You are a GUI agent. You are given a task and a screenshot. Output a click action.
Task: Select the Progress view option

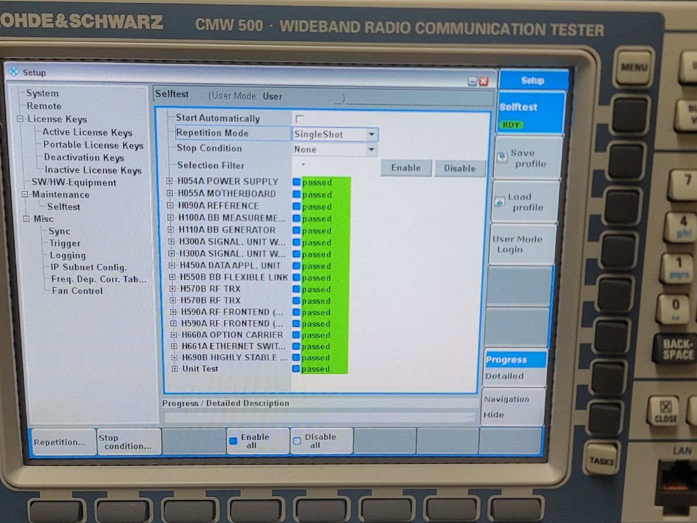pos(516,360)
